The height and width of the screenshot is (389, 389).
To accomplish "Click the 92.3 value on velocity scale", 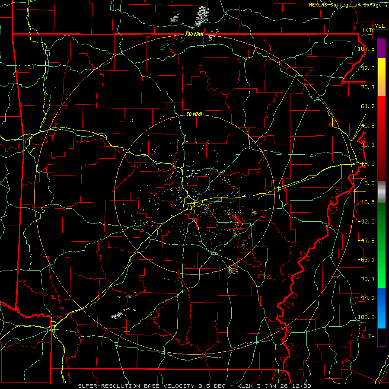I will pyautogui.click(x=368, y=68).
